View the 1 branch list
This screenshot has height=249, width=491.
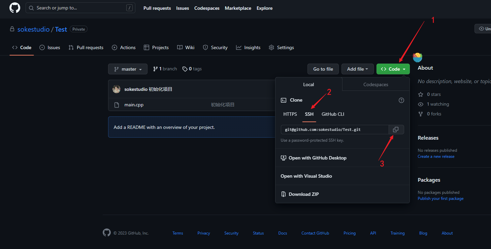click(165, 69)
